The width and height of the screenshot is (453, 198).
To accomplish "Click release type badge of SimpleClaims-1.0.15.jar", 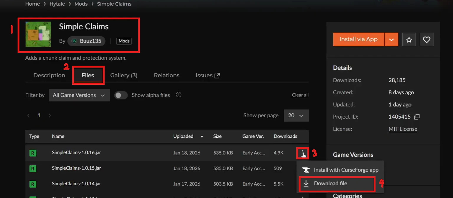I will click(x=33, y=169).
